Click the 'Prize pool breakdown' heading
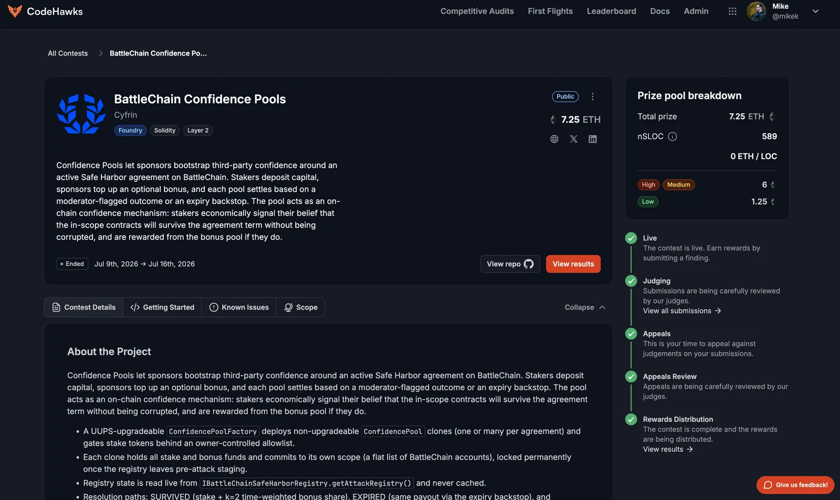Viewport: 840px width, 500px height. tap(689, 96)
